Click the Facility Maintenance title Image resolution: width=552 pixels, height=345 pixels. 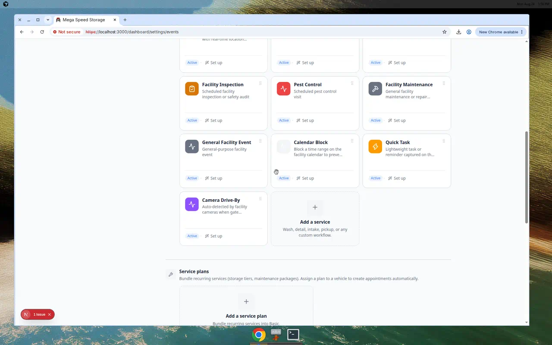point(409,85)
